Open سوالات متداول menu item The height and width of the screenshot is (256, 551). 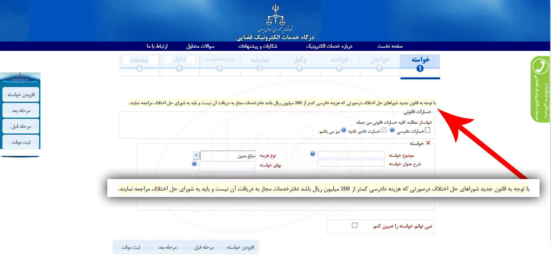pyautogui.click(x=200, y=46)
